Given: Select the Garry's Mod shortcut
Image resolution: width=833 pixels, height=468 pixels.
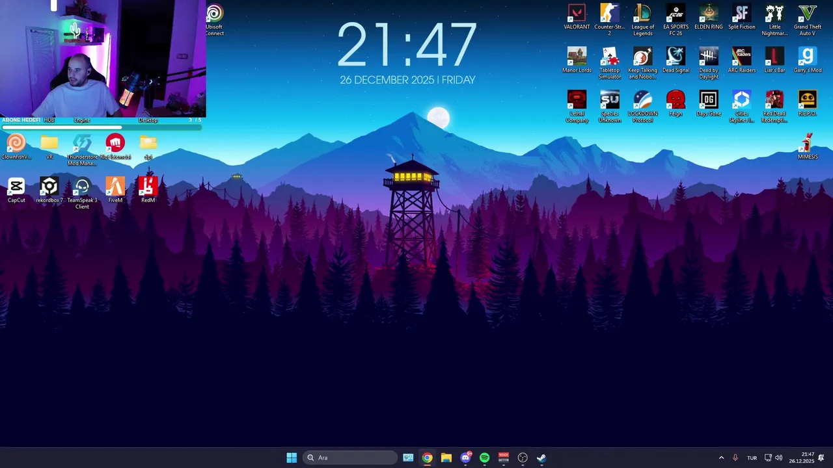Looking at the screenshot, I should 807,60.
